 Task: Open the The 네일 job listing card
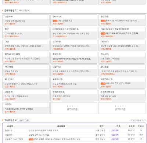point(26,70)
